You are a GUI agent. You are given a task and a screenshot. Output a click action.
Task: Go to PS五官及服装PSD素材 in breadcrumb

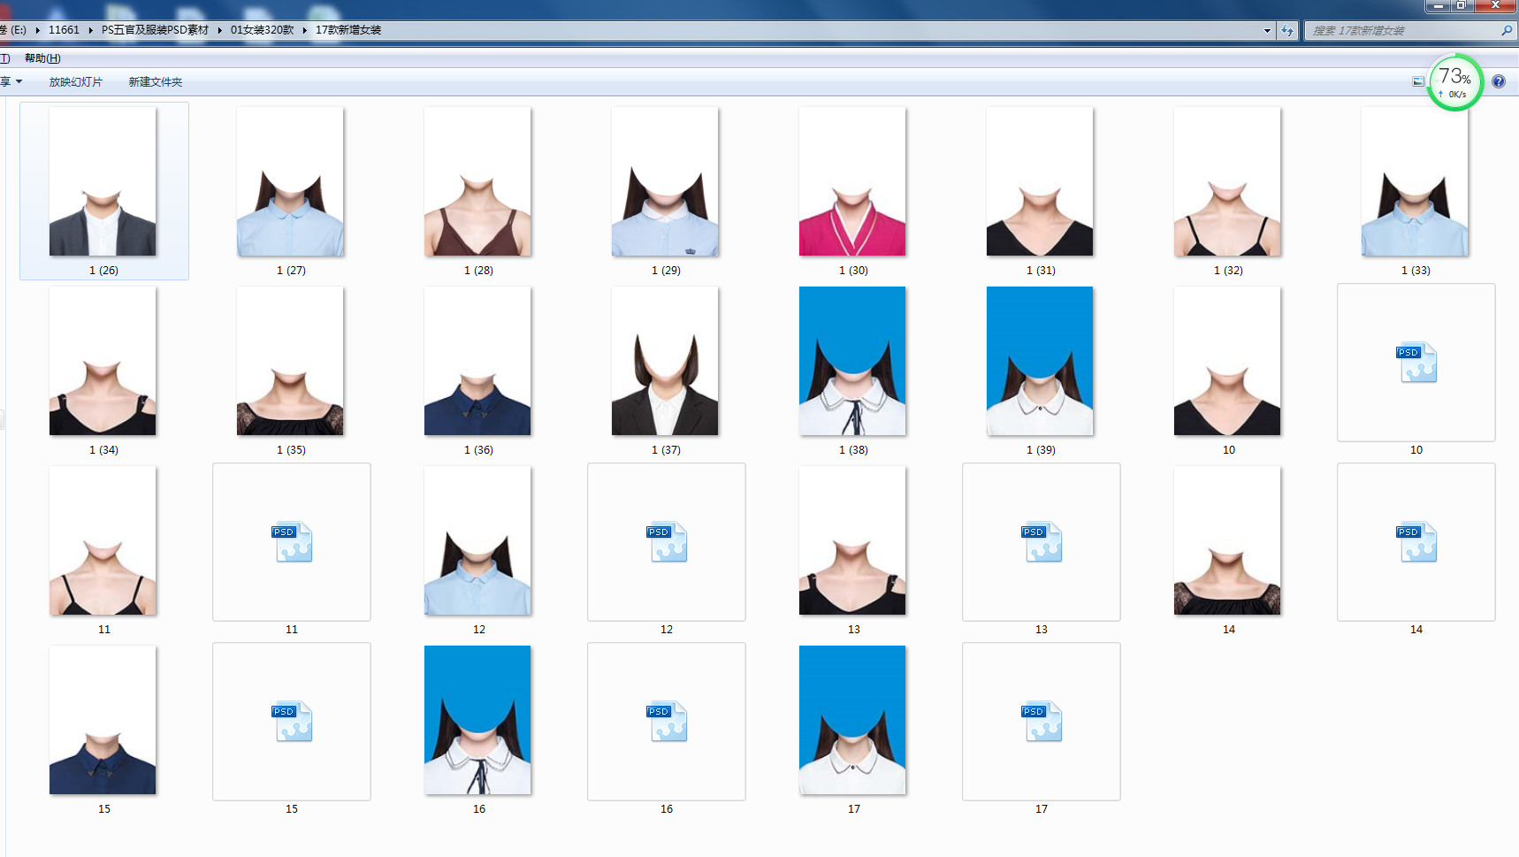pos(156,30)
